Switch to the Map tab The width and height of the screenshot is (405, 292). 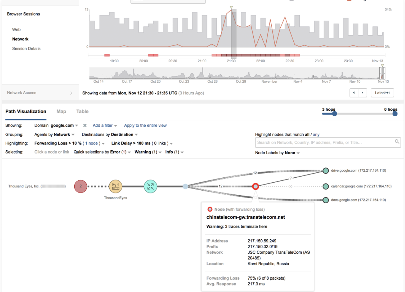(x=61, y=112)
